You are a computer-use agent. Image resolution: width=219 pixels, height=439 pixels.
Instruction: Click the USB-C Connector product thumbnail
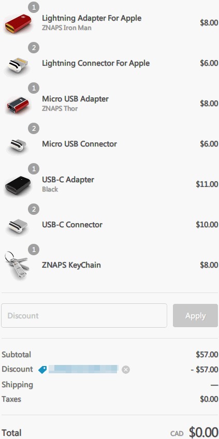coord(18,226)
